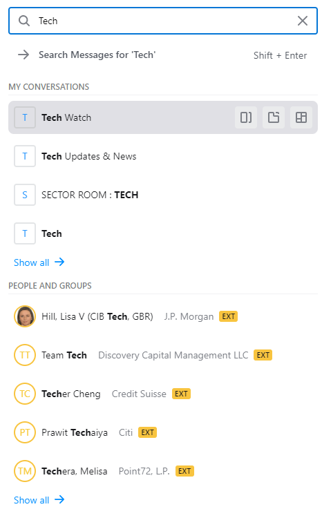Click the TM avatar for Melisa Techera
The width and height of the screenshot is (322, 509).
pos(25,471)
